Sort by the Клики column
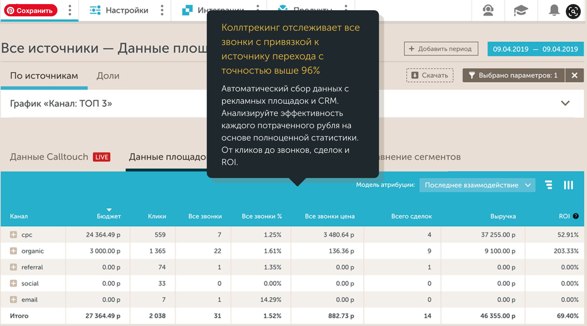Screen dimensions: 587x326 pos(157,216)
